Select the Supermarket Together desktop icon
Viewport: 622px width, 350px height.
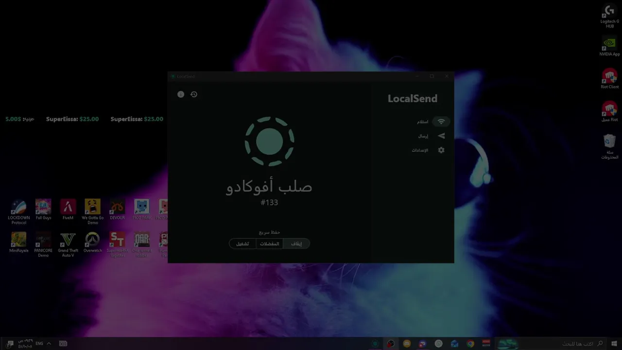pyautogui.click(x=117, y=245)
